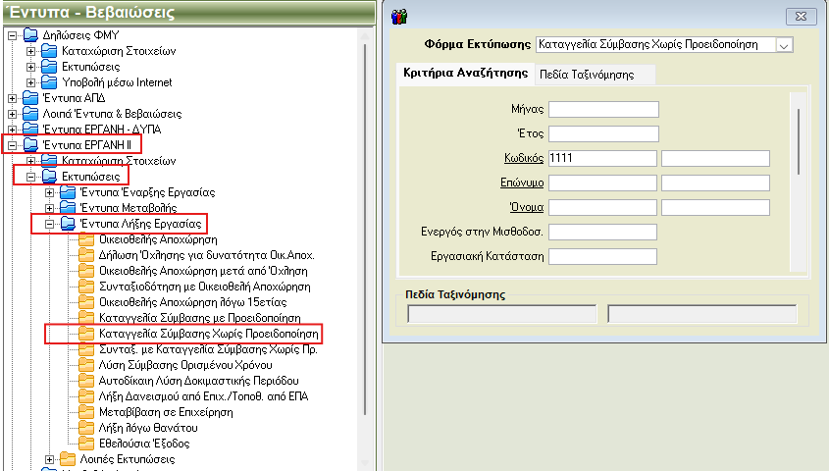Click the folder icon next to Έντυπα ΕΡΓΑΝΗ II
The width and height of the screenshot is (829, 471).
(30, 145)
